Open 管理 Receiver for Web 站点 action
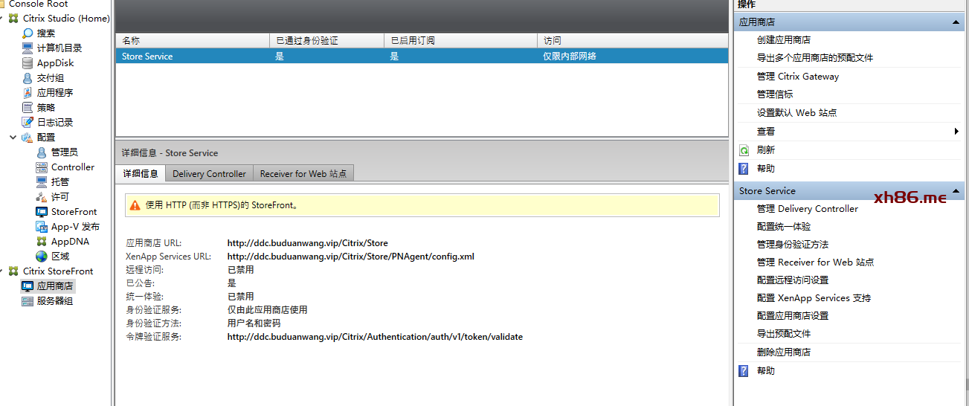 click(816, 262)
